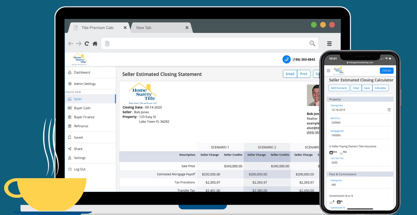Click the Dashboard lock icon
This screenshot has height=215, width=417.
coord(70,72)
